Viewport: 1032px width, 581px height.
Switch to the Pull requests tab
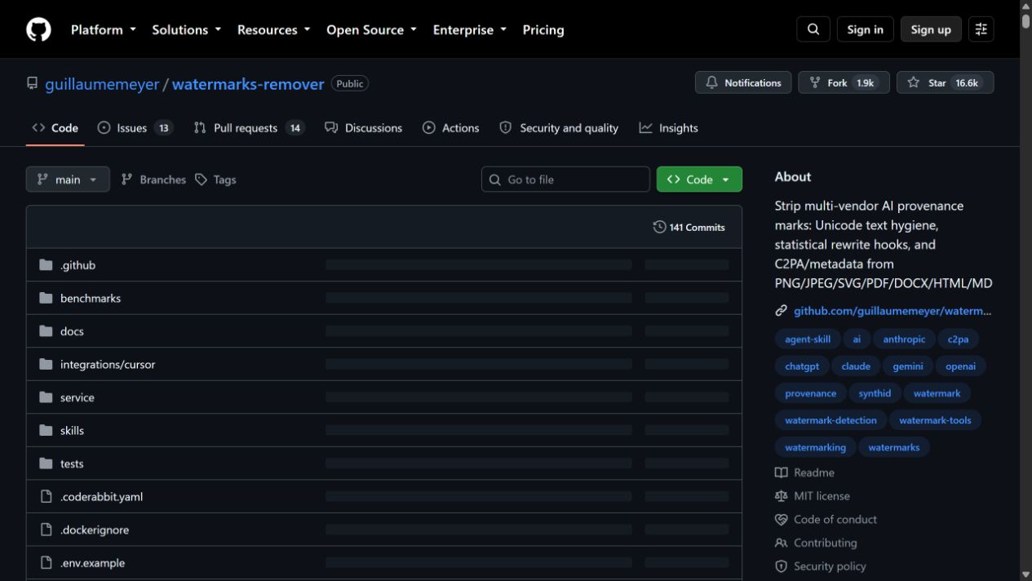249,128
